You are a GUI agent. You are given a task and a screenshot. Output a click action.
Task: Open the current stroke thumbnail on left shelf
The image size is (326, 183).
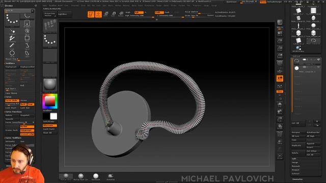coord(50,40)
